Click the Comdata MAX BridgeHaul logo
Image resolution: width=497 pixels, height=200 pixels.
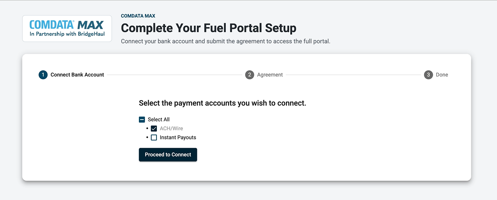pyautogui.click(x=67, y=29)
